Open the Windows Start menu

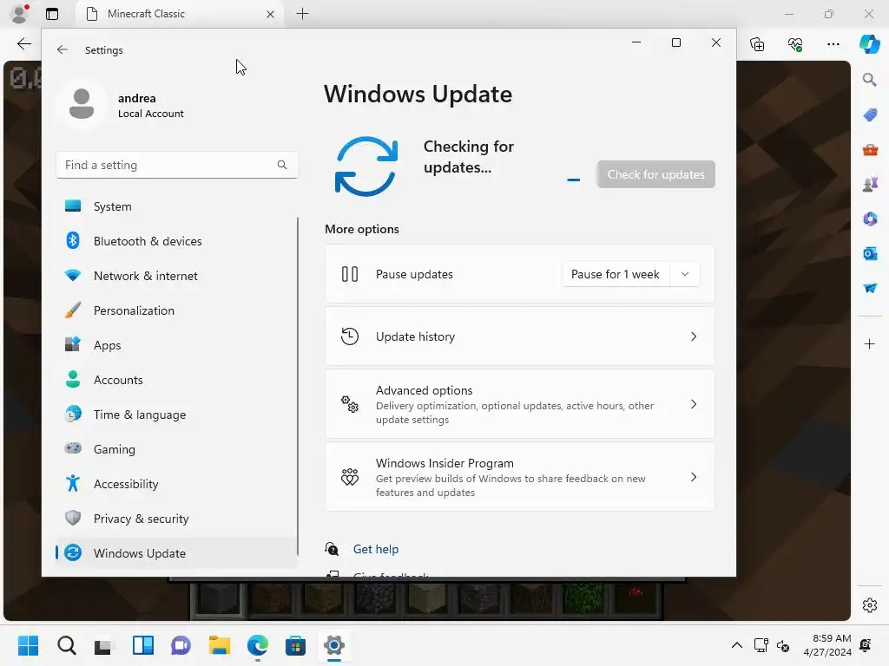(28, 645)
